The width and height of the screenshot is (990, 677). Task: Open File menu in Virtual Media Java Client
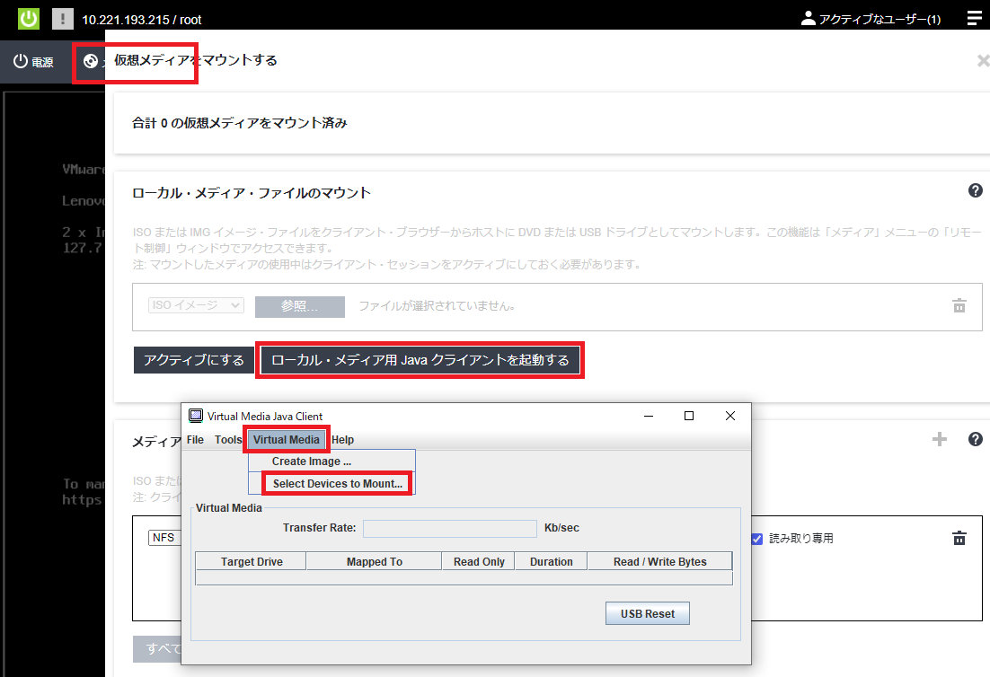click(195, 440)
